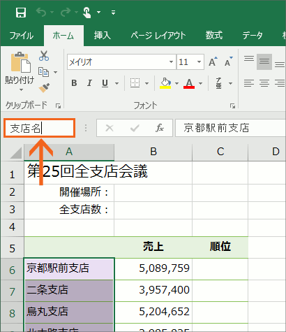Viewport: 286px width, 332px height.
Task: Apply yellow Fill Color bucket
Action: click(x=165, y=83)
